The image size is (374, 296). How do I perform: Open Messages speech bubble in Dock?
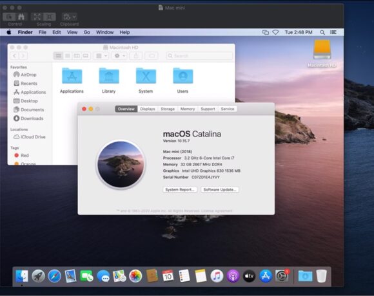pyautogui.click(x=103, y=276)
